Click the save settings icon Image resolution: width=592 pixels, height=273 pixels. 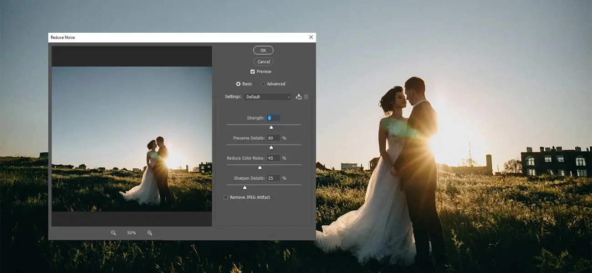pyautogui.click(x=299, y=97)
